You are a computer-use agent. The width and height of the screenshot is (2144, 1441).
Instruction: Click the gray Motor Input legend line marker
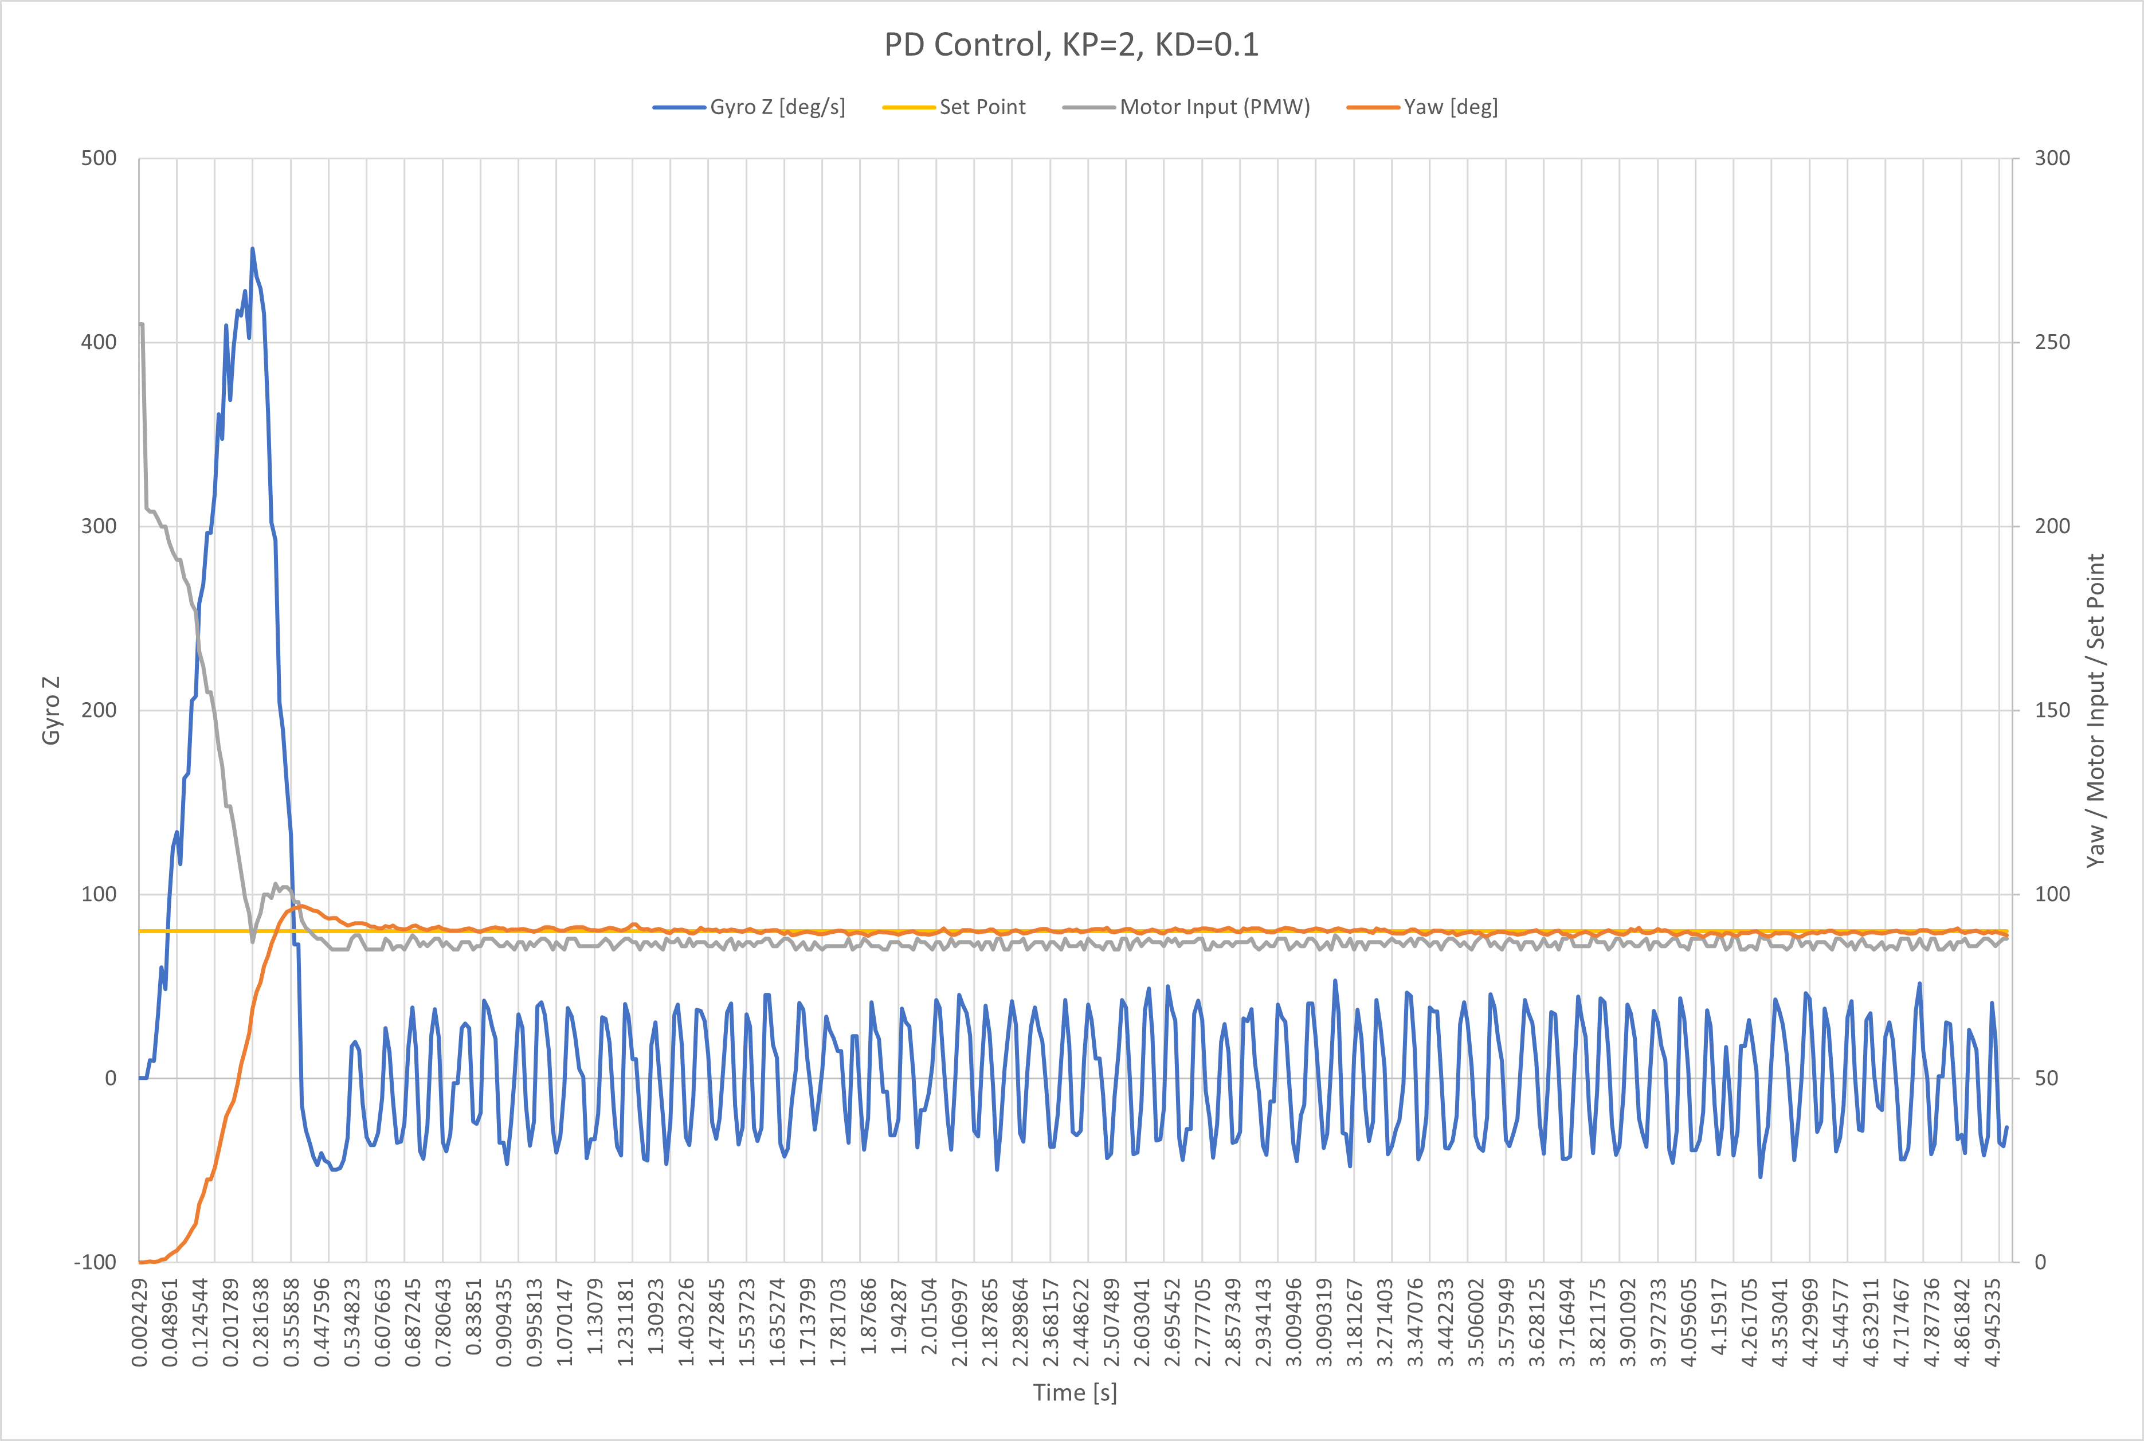1088,108
